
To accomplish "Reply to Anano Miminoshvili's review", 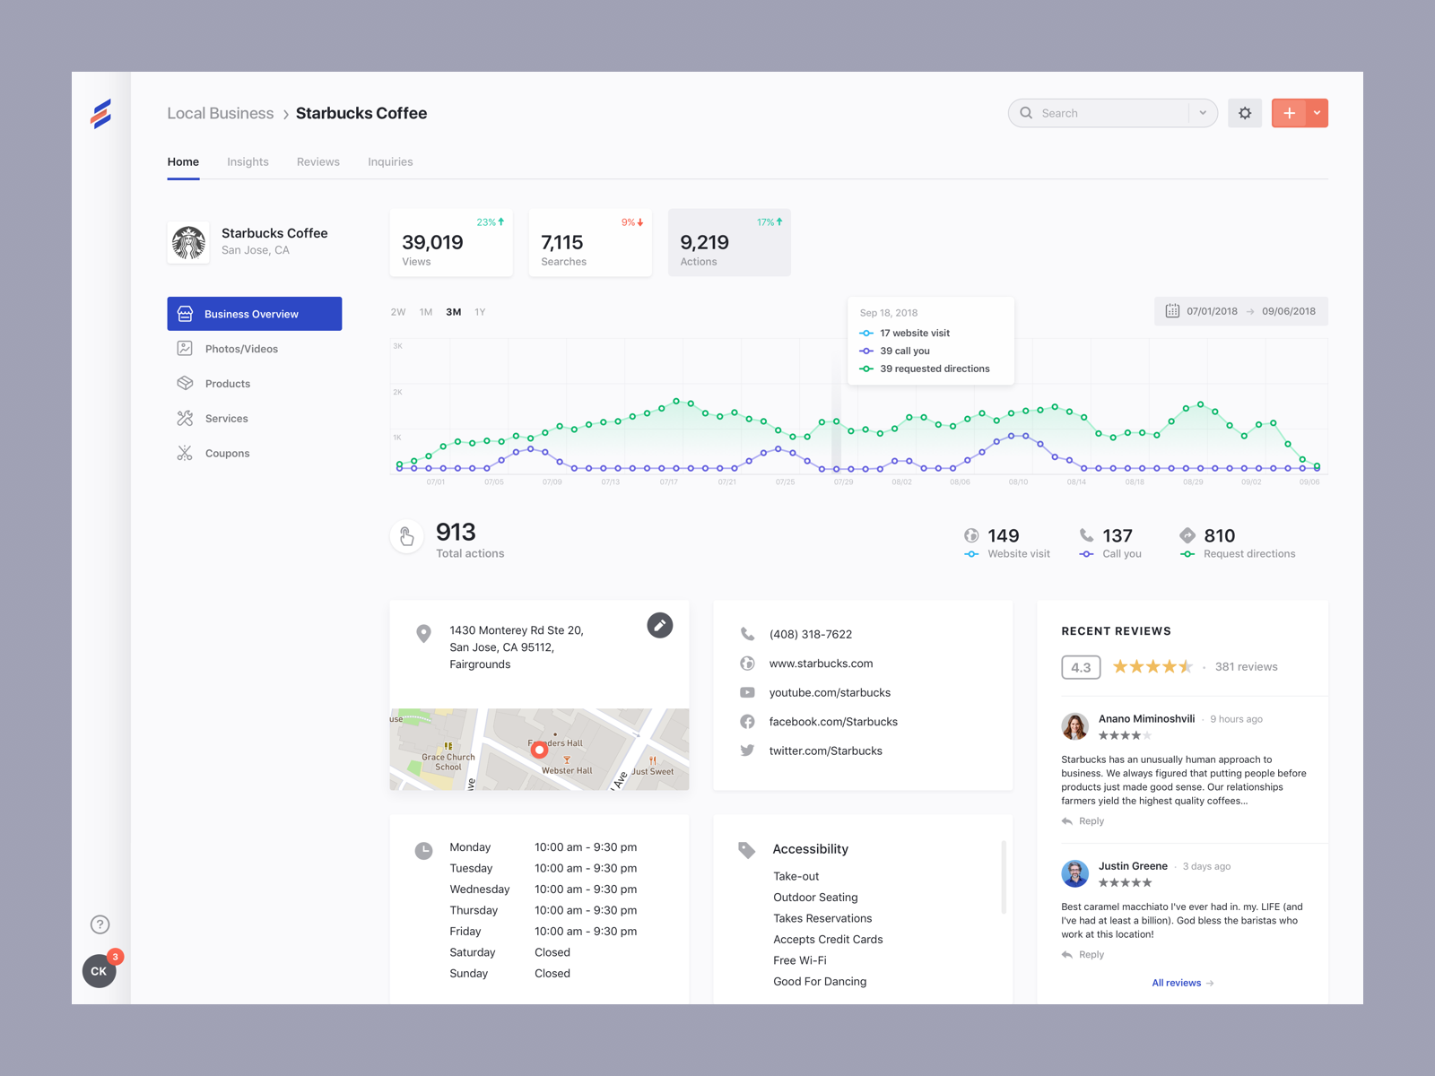I will tap(1083, 821).
